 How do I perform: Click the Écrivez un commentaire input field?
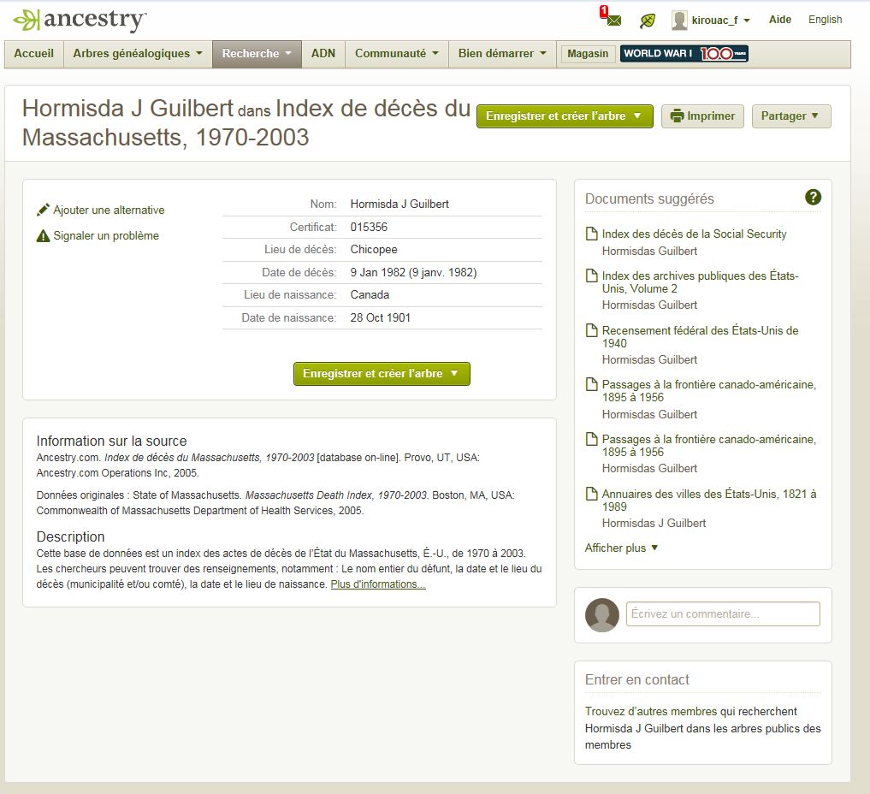tap(723, 614)
